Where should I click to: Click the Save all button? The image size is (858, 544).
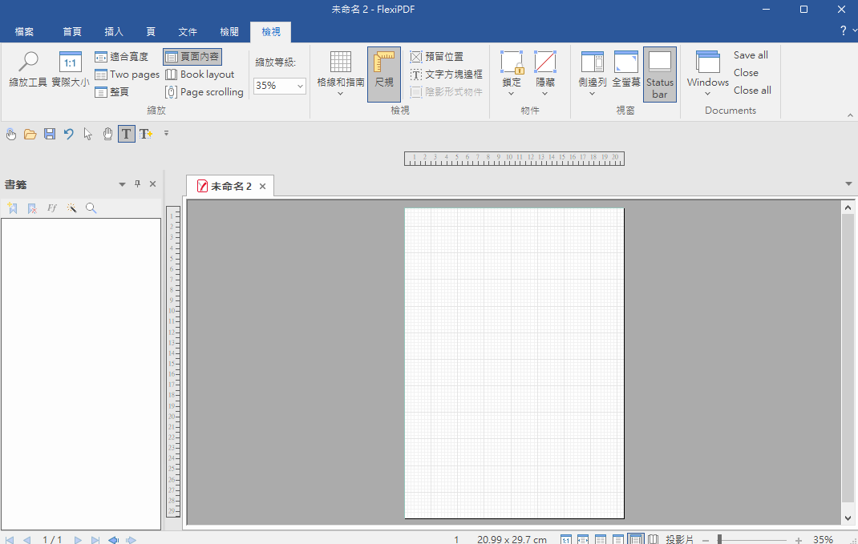tap(751, 55)
